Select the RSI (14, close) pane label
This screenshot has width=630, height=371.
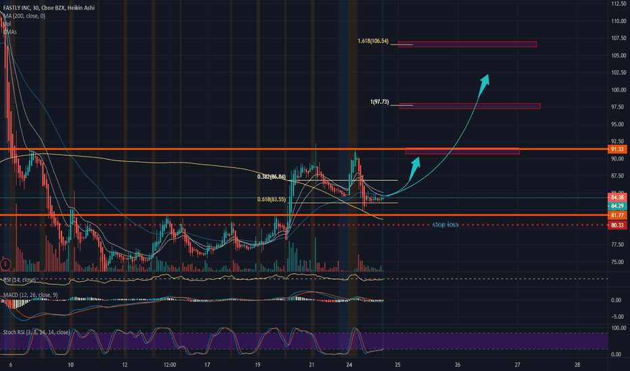coord(19,279)
